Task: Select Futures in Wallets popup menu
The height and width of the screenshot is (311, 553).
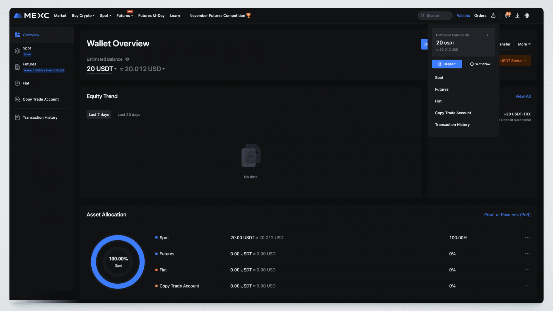Action: (442, 90)
